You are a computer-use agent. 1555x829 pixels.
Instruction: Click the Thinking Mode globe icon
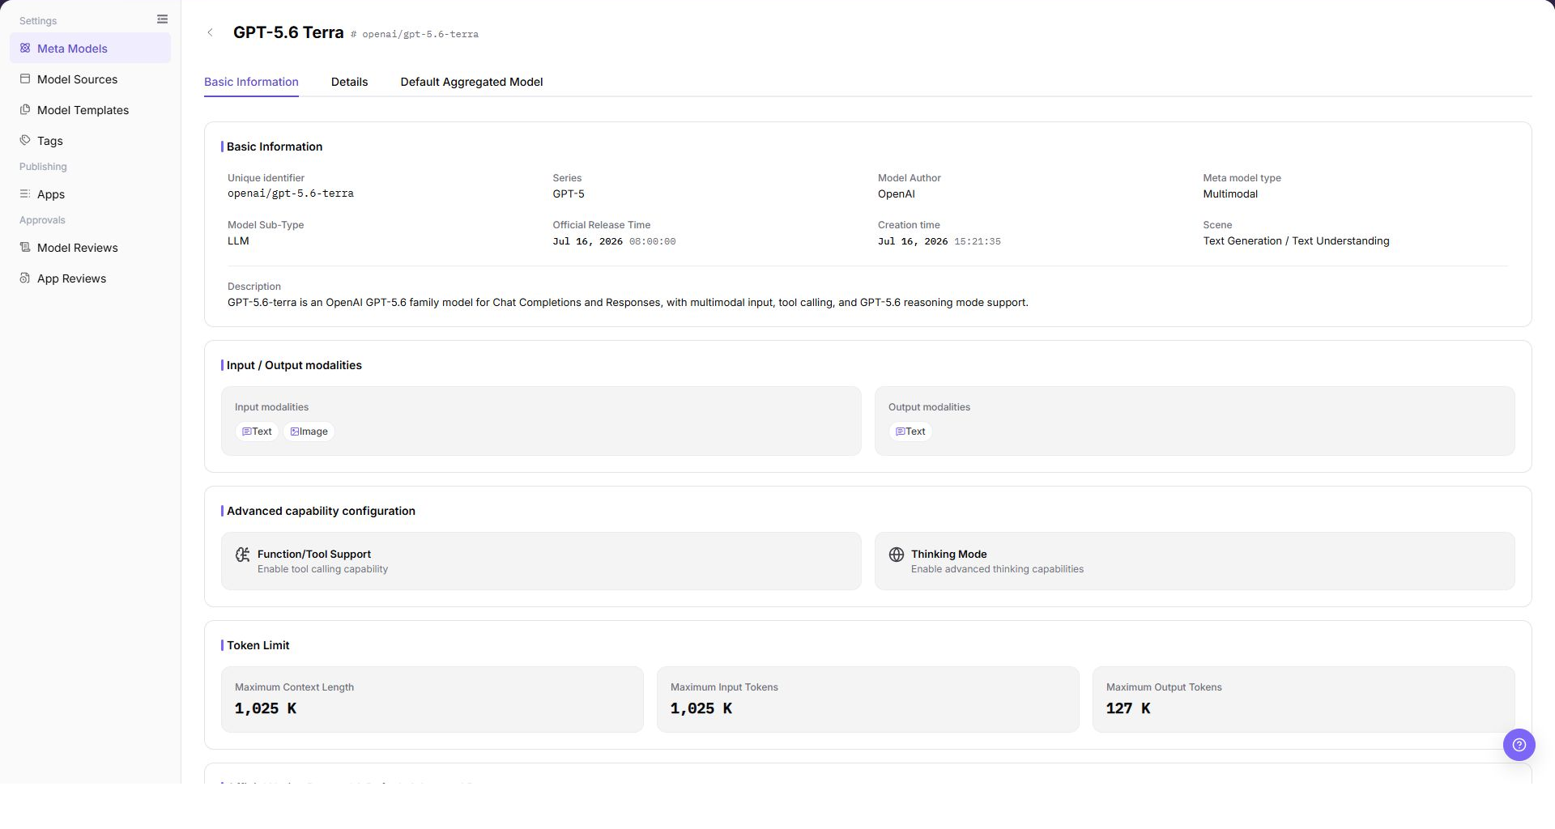[896, 555]
